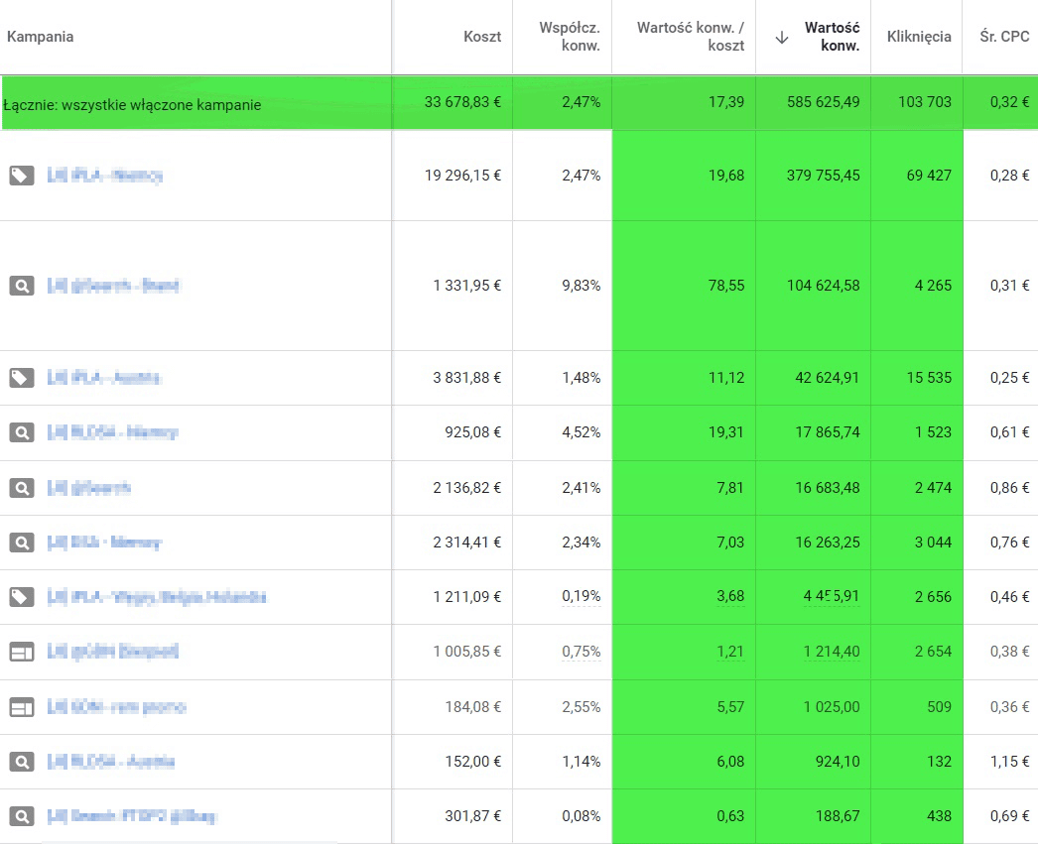The width and height of the screenshot is (1038, 844).
Task: Click the conversion rate 4,52%
Action: pyautogui.click(x=582, y=432)
